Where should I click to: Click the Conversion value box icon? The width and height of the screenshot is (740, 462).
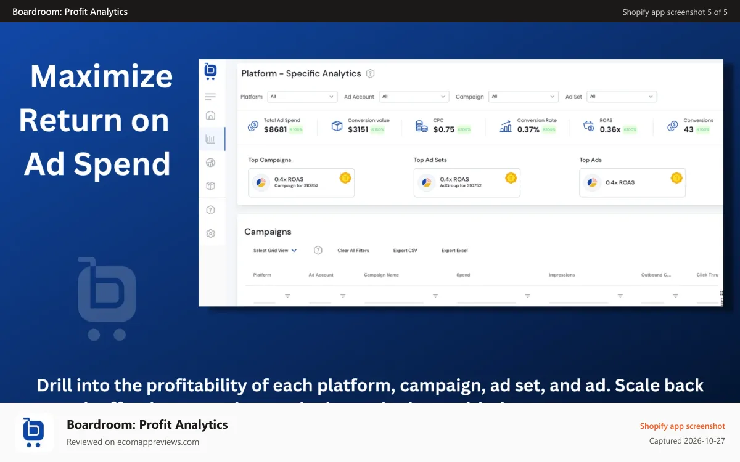click(x=337, y=126)
